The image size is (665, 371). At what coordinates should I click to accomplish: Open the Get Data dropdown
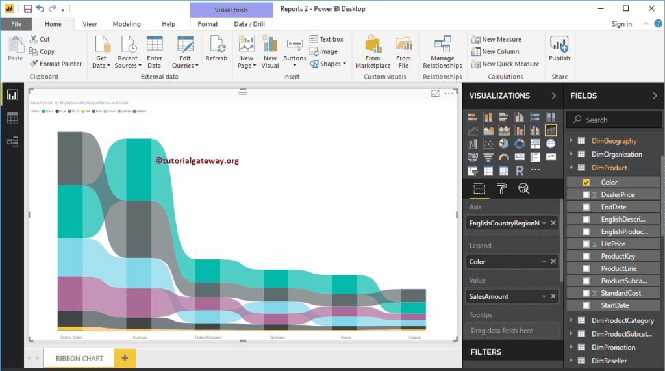101,52
